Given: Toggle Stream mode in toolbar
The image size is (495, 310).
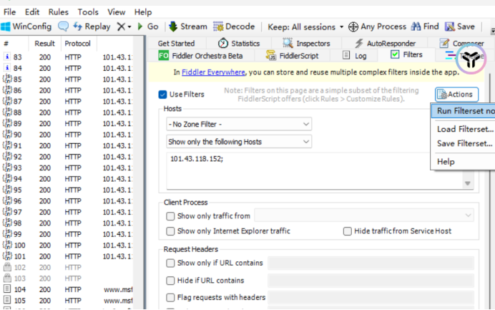Looking at the screenshot, I should click(x=188, y=26).
